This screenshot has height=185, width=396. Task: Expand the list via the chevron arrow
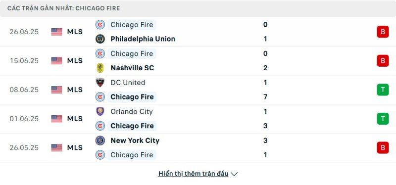tap(234, 174)
